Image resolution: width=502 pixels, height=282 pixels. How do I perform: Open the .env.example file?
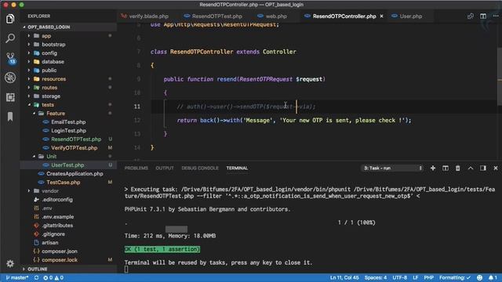[57, 217]
